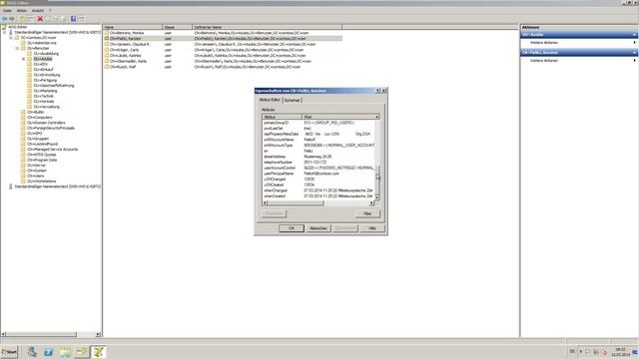Click the Filter button in dialog
The height and width of the screenshot is (359, 639).
pos(367,213)
